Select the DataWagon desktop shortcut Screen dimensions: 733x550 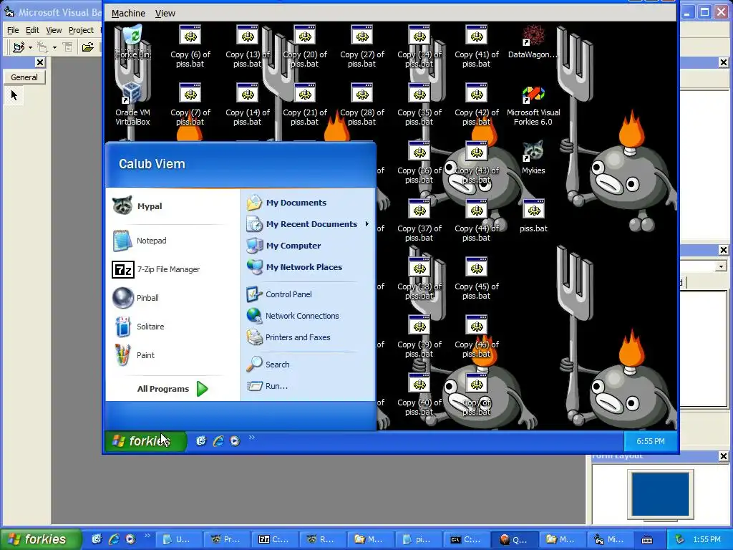pyautogui.click(x=533, y=42)
